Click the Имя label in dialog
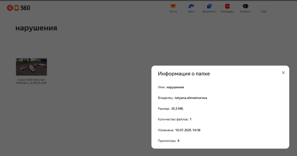297x156 pixels. pyautogui.click(x=162, y=87)
